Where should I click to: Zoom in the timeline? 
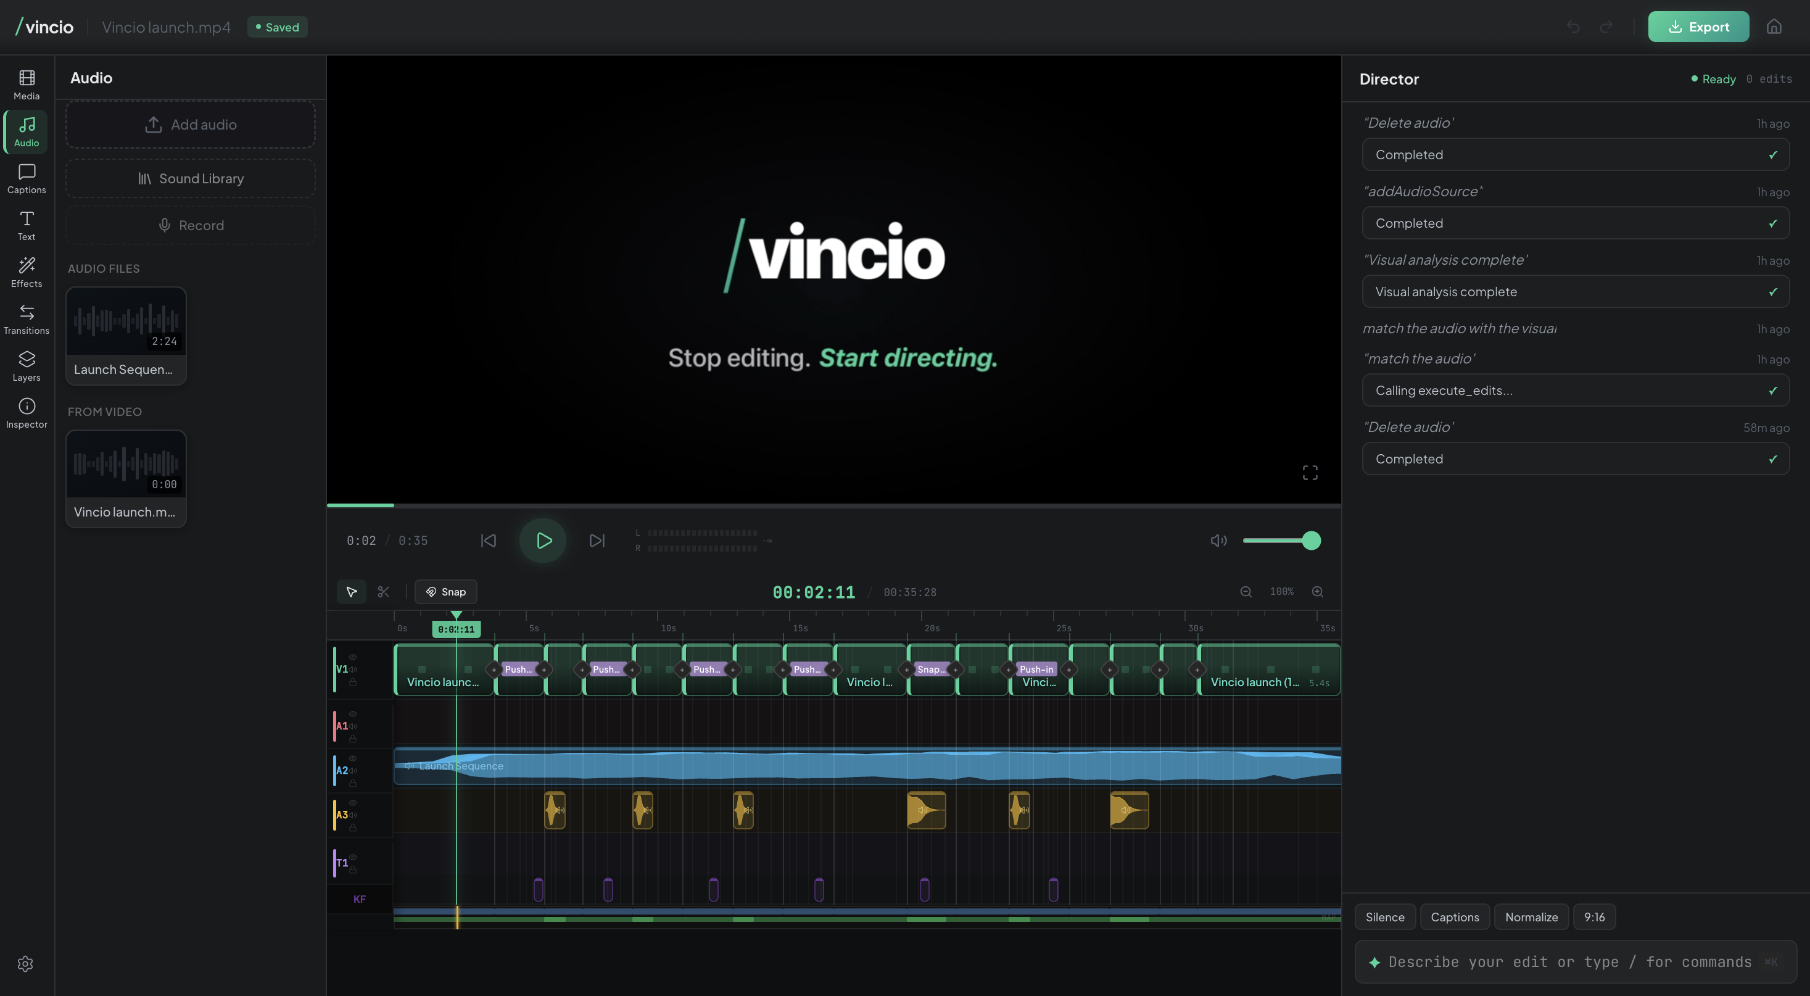[x=1318, y=592]
